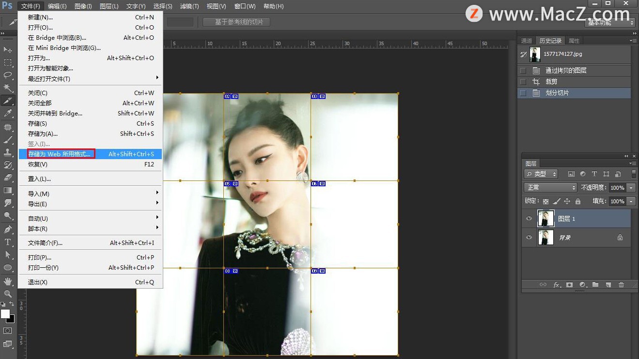The image size is (639, 359).
Task: Swap foreground and background colors
Action: [x=12, y=304]
